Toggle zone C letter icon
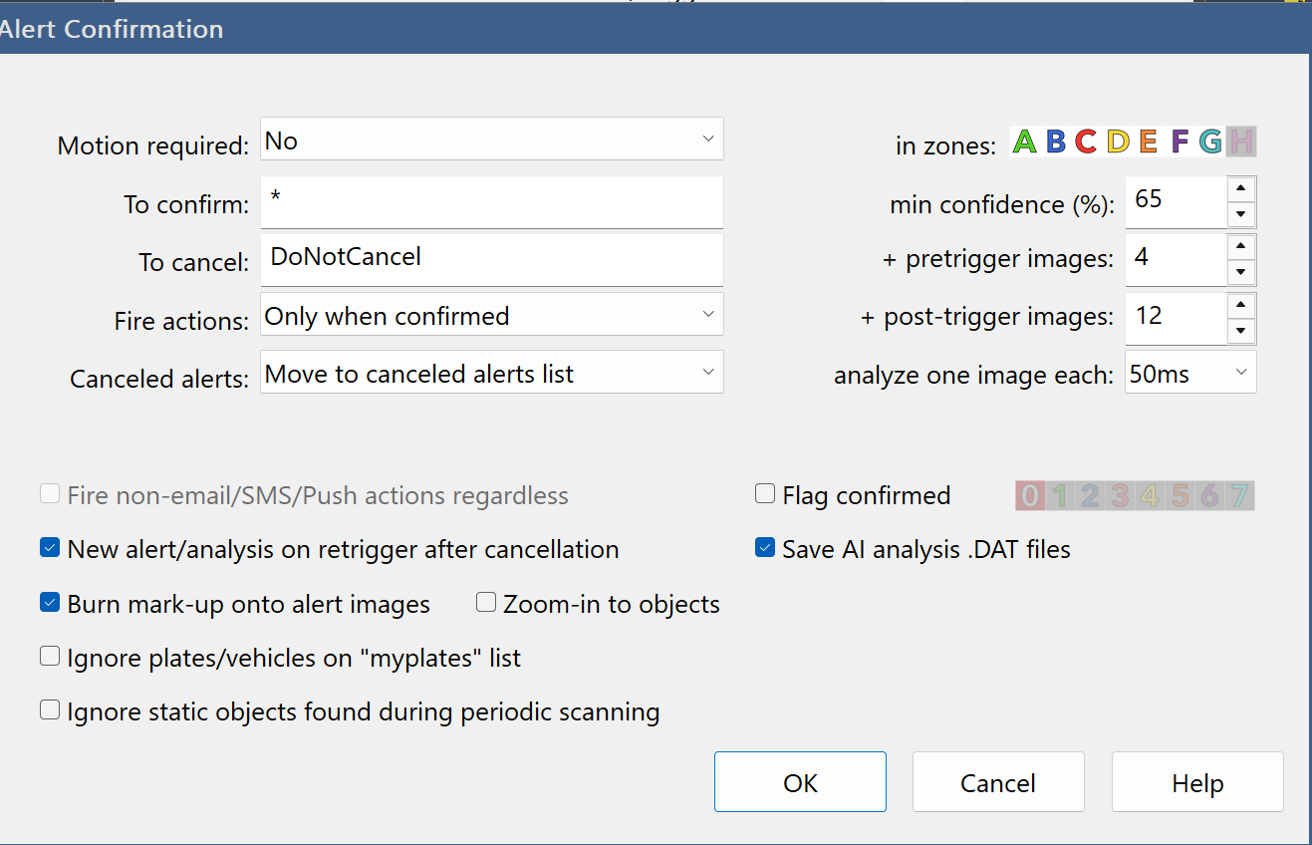The width and height of the screenshot is (1312, 845). [1086, 142]
